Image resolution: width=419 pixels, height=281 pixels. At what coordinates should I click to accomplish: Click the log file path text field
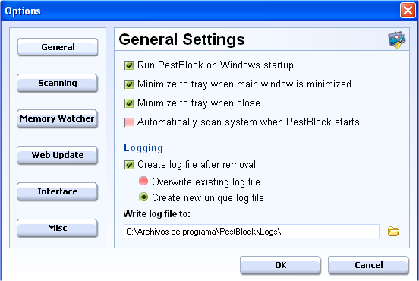coord(251,232)
